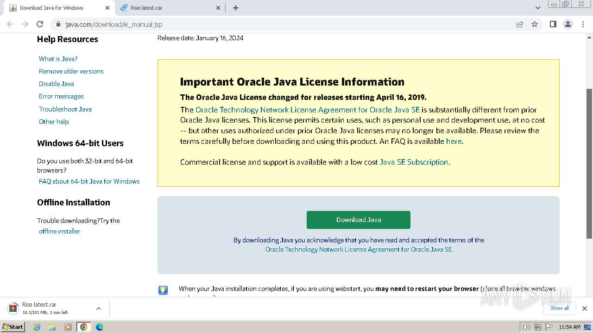This screenshot has height=333, width=593.
Task: Click the page vertical scrollbar thumb
Action: click(589, 164)
